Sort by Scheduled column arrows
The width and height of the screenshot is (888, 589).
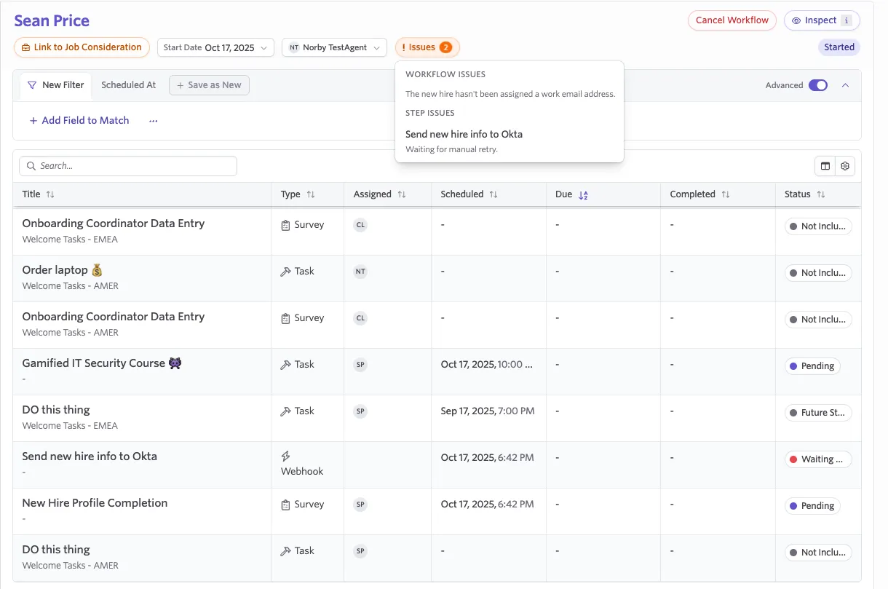[x=493, y=194]
